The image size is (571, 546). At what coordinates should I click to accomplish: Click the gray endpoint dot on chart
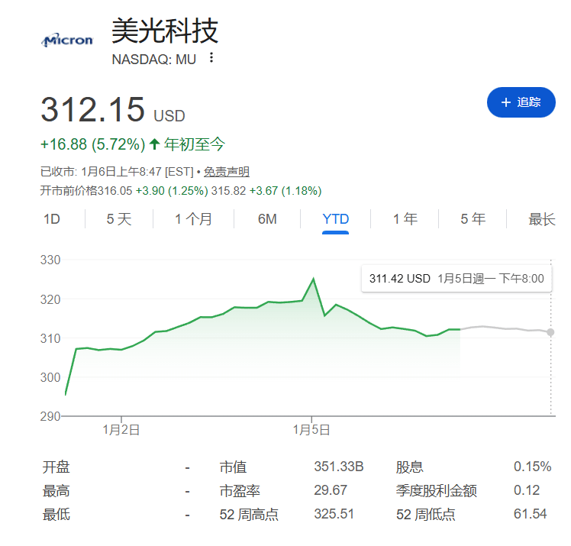pos(550,332)
